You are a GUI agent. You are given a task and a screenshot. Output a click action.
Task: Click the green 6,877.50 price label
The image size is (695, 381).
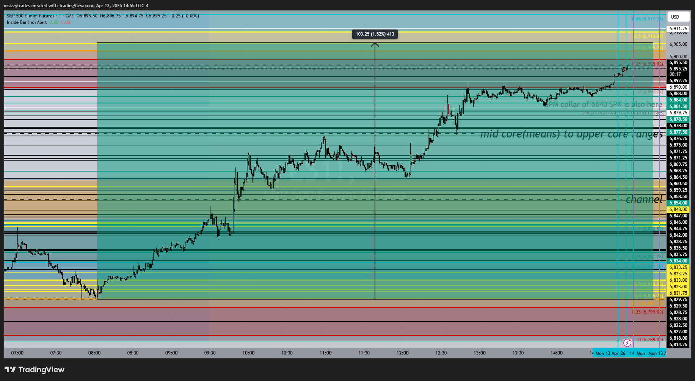[678, 132]
